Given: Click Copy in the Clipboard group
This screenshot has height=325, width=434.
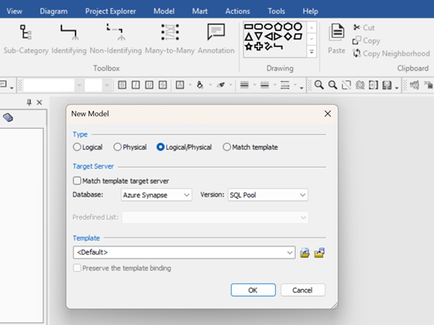Looking at the screenshot, I should [x=366, y=41].
